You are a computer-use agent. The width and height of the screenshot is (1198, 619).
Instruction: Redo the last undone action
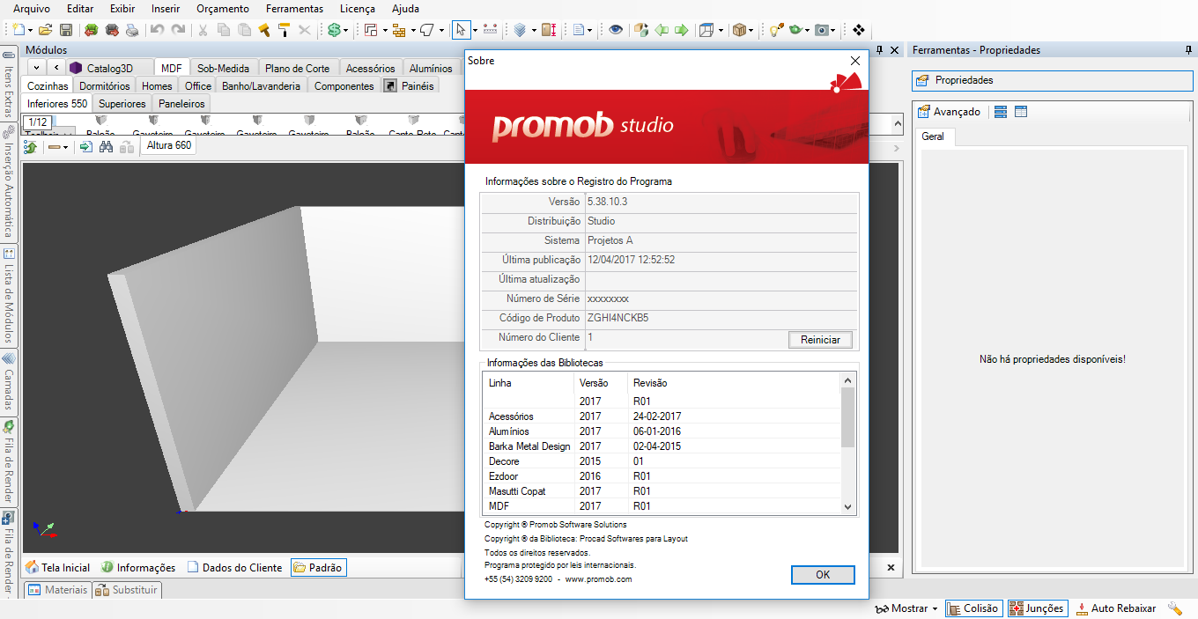[178, 30]
